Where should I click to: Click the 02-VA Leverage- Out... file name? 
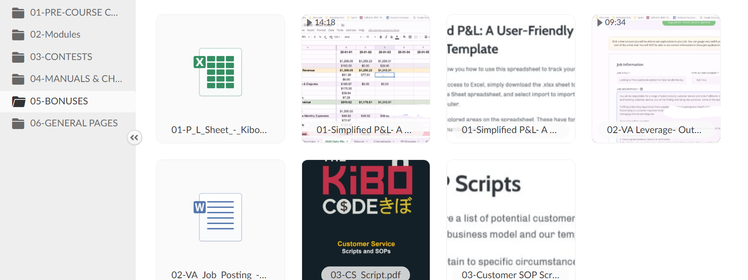click(654, 130)
